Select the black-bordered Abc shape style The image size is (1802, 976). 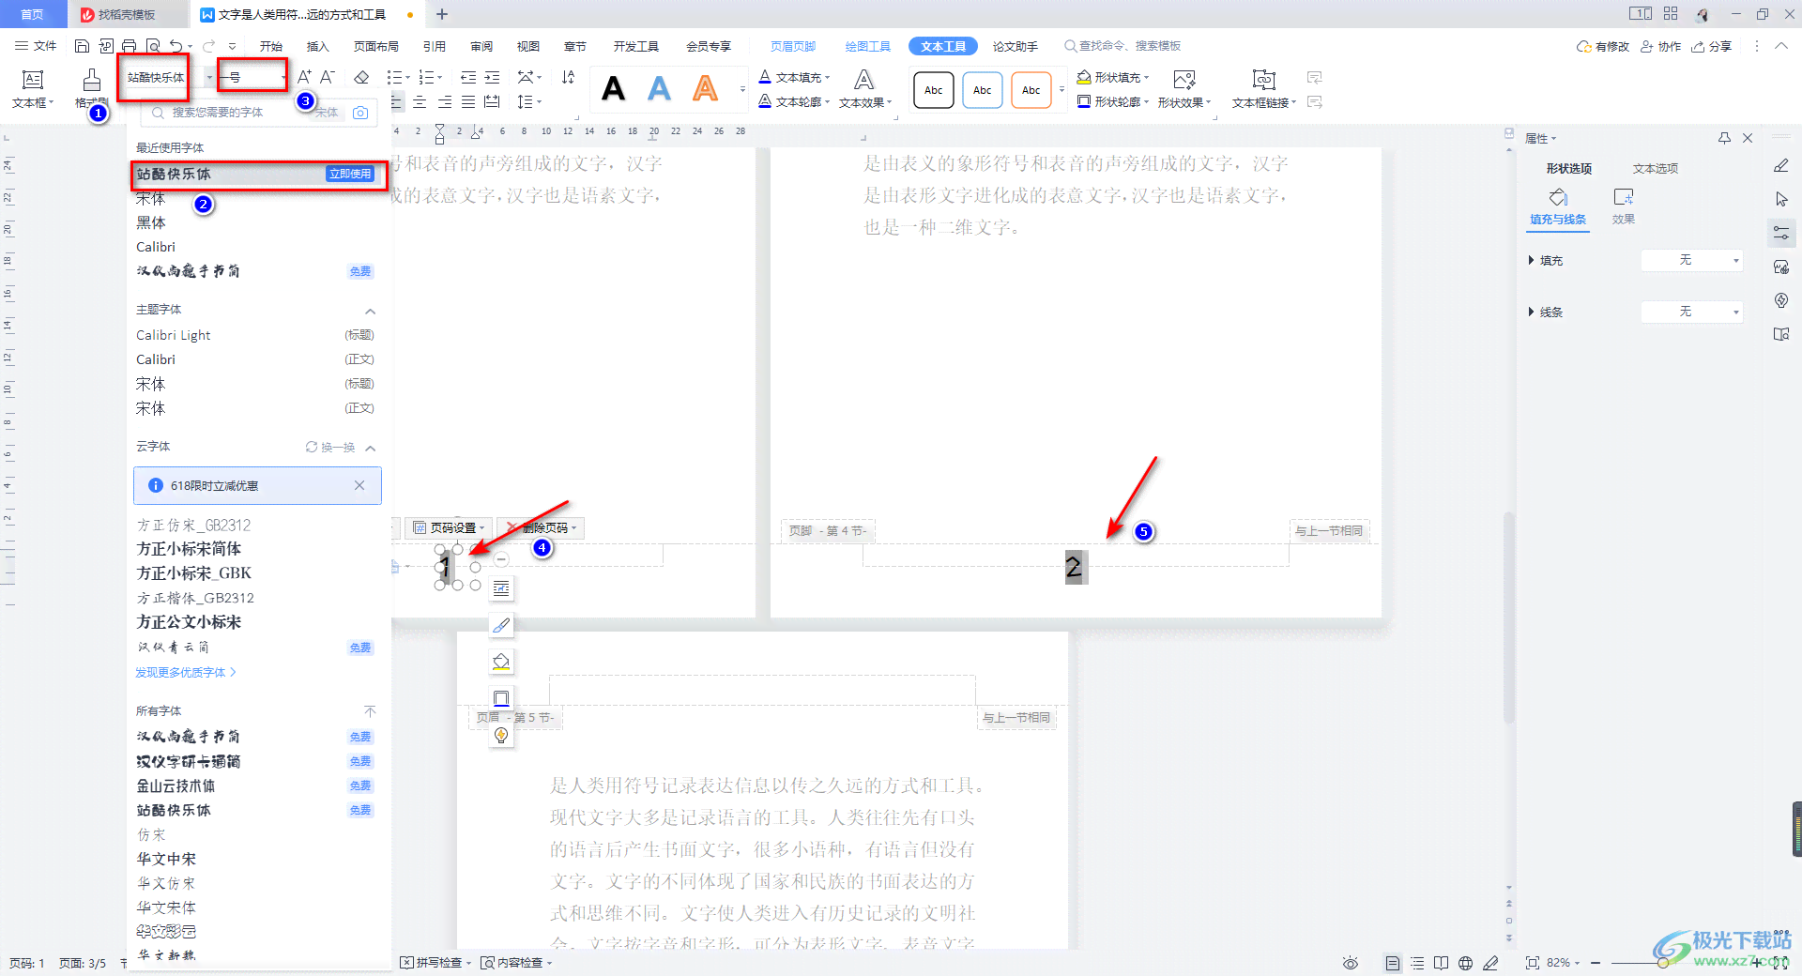tap(934, 90)
